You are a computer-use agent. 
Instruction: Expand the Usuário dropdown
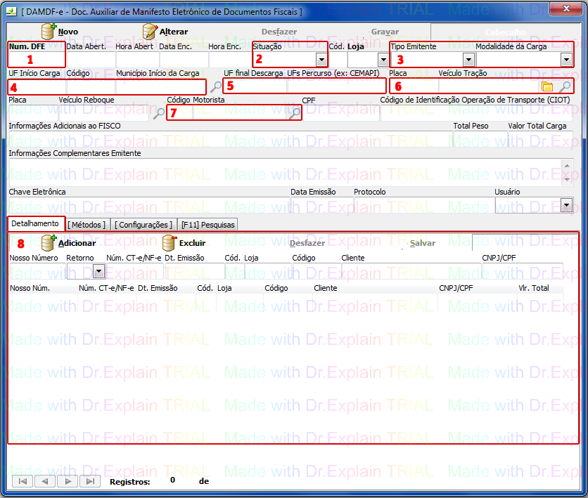click(567, 205)
